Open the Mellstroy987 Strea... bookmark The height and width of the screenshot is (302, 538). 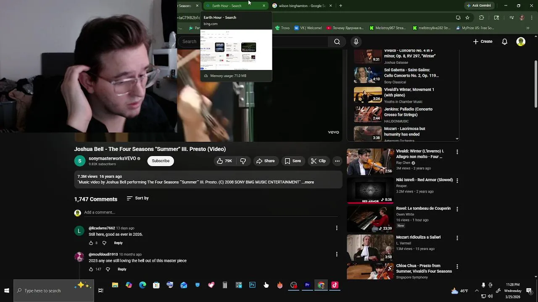388,28
